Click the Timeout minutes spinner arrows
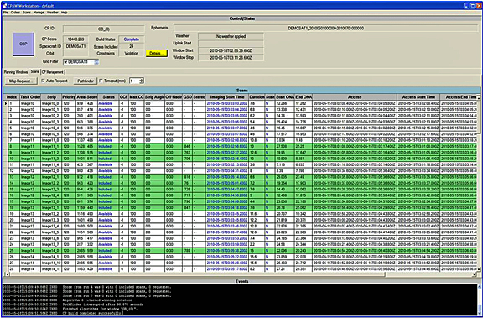The width and height of the screenshot is (483, 318). pyautogui.click(x=142, y=81)
